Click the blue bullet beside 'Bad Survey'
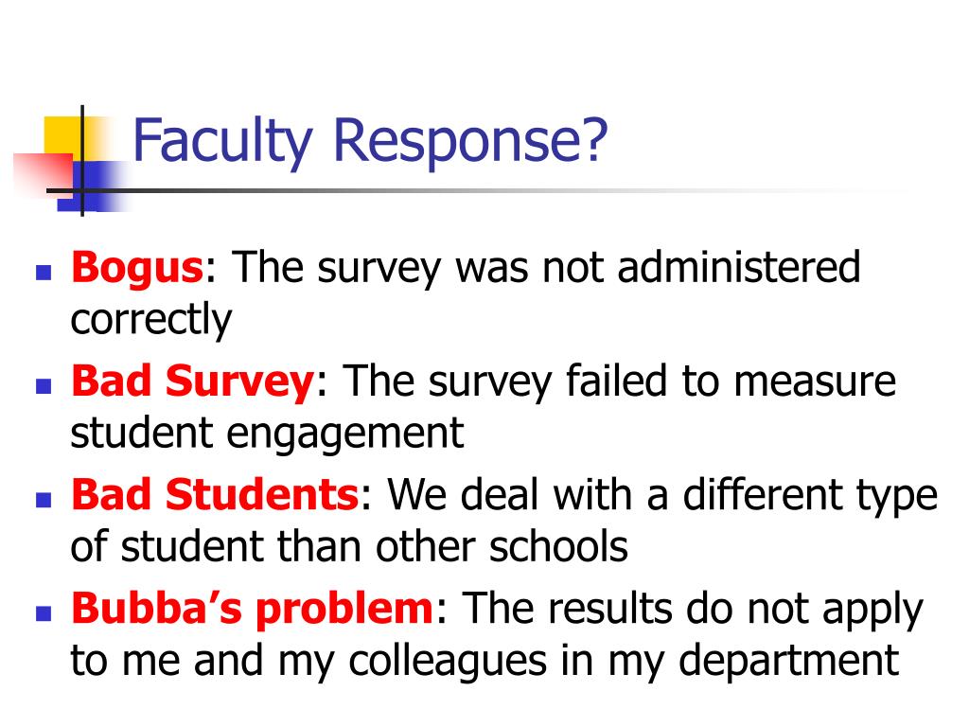 click(x=44, y=386)
